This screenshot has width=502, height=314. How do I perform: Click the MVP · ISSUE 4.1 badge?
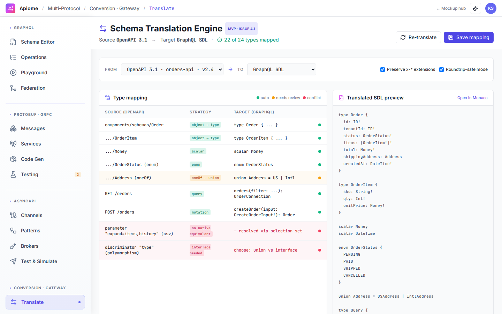[x=241, y=29]
